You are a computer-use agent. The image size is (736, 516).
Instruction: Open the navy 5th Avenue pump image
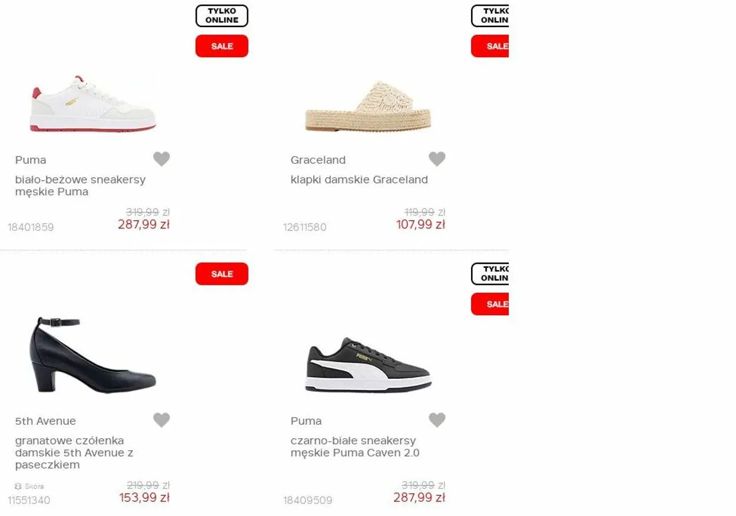(93, 355)
